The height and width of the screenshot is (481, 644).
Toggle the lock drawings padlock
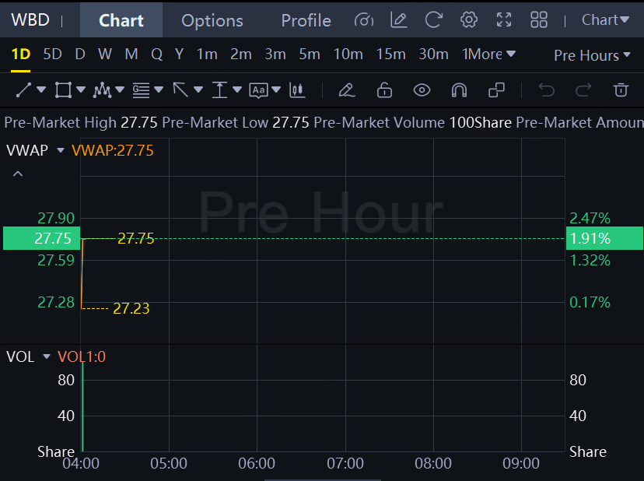(x=384, y=90)
